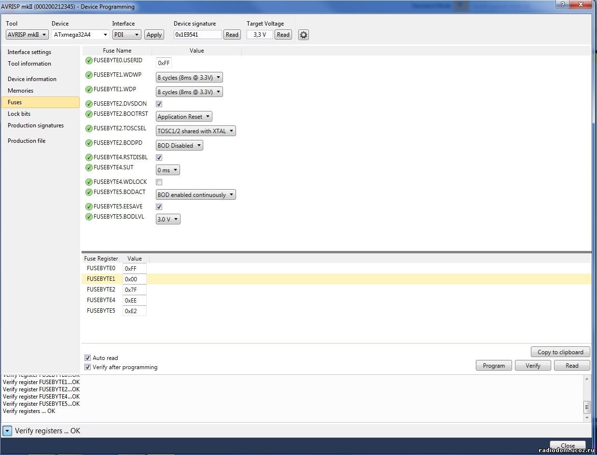Click green status icon beside FUSEBYTE2.BOOTRST
Screen dimensions: 597x455
tap(89, 114)
